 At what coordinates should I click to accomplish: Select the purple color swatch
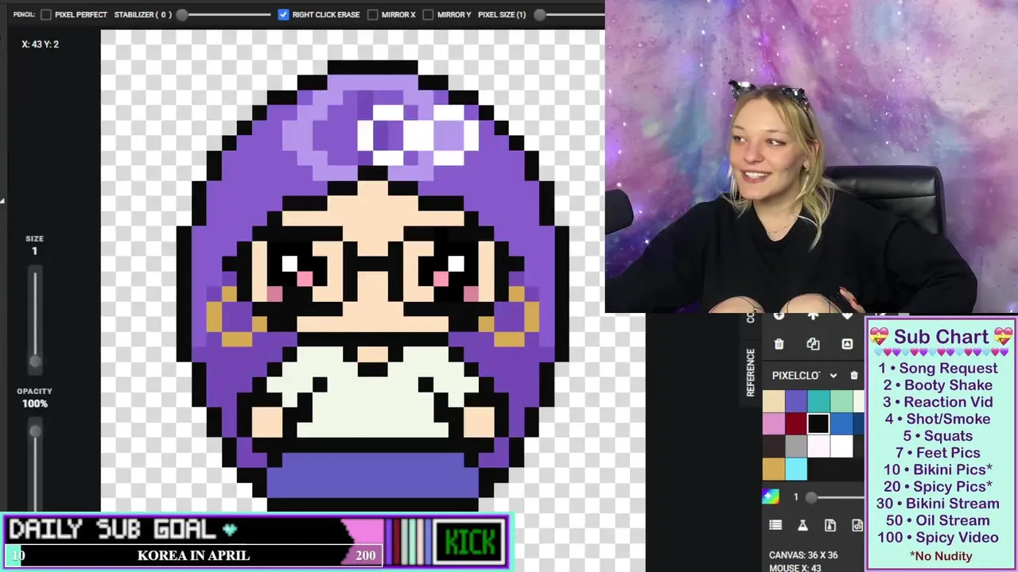(796, 401)
